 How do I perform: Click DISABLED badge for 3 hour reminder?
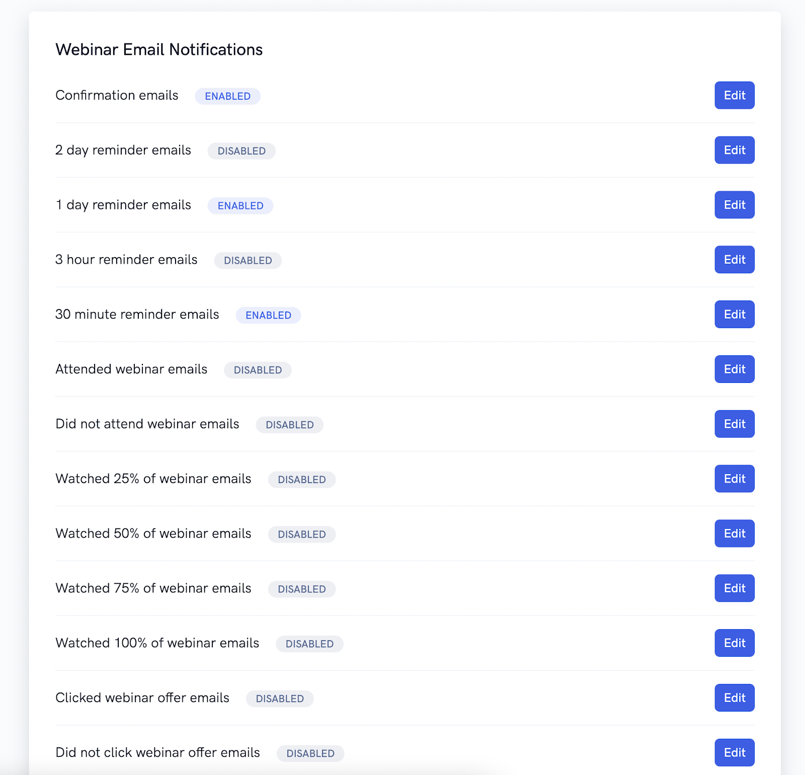pos(248,261)
